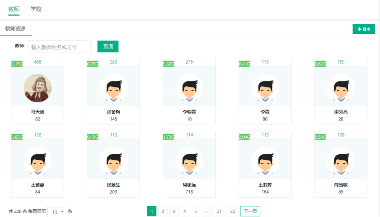
Task: Click 王雅静's avatar icon
Action: pyautogui.click(x=37, y=161)
